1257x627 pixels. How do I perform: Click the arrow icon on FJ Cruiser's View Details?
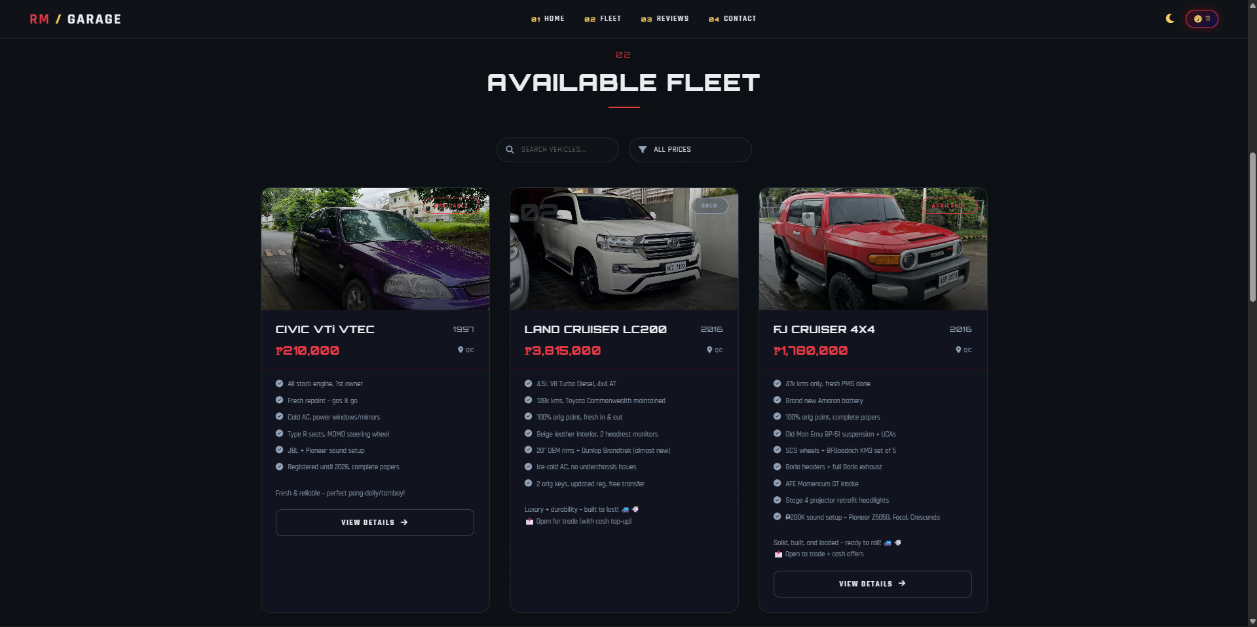[x=902, y=584]
